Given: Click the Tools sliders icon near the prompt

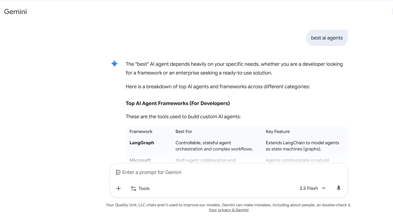Looking at the screenshot, I should tap(133, 188).
